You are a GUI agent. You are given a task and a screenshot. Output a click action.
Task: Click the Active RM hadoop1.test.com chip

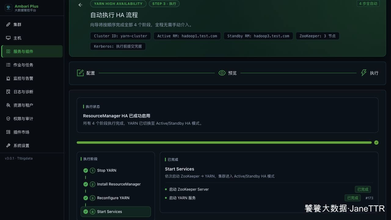pos(187,36)
